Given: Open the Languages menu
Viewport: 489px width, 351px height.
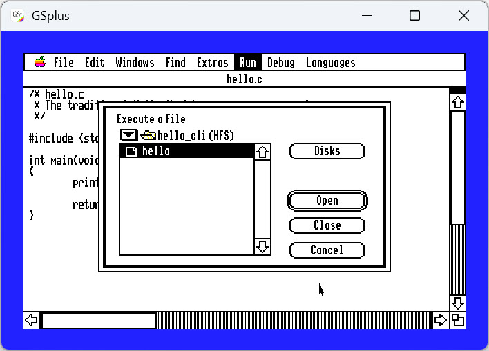Looking at the screenshot, I should coord(330,62).
